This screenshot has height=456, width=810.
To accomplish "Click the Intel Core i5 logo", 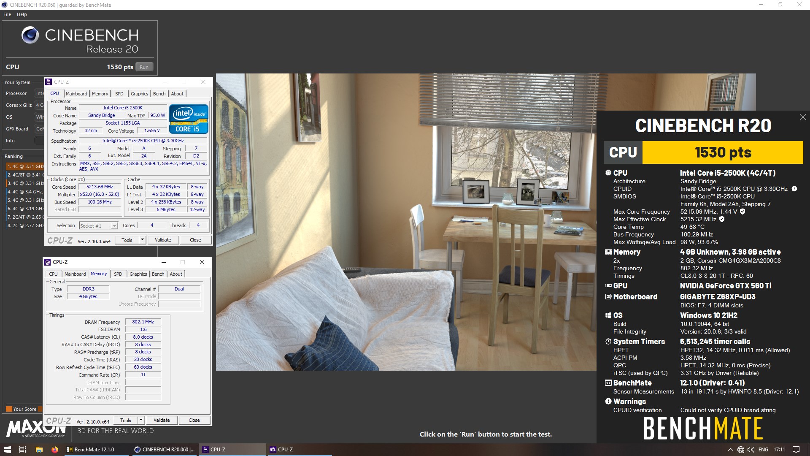I will (x=189, y=119).
